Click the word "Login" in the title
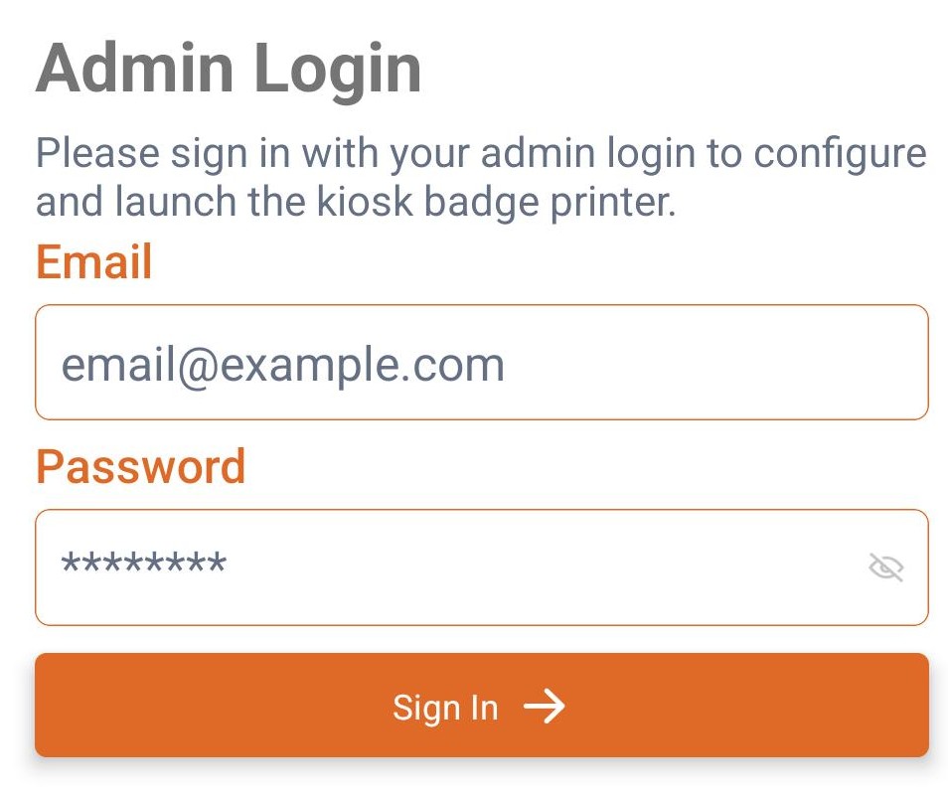 click(x=339, y=69)
